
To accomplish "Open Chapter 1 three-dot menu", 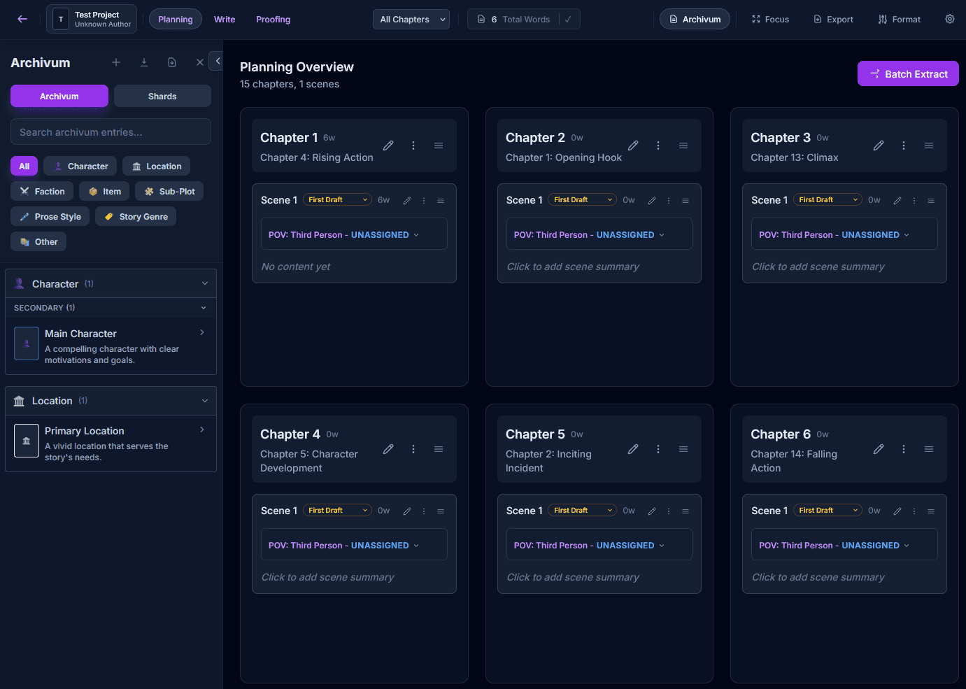I will pyautogui.click(x=413, y=145).
